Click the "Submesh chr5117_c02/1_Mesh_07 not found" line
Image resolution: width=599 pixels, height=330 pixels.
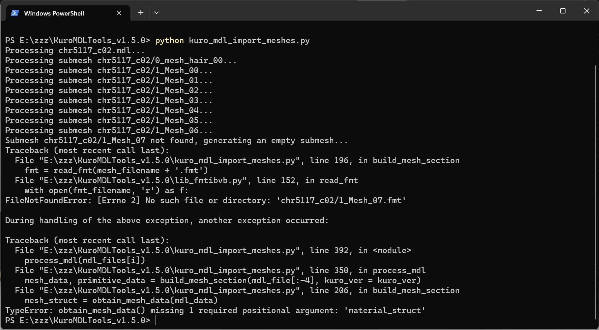pos(176,140)
